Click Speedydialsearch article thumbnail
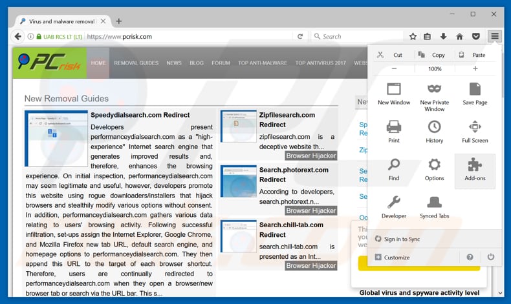 (56, 139)
